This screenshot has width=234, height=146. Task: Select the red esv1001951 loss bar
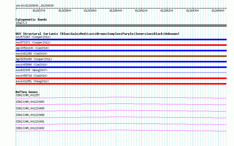(x=121, y=84)
